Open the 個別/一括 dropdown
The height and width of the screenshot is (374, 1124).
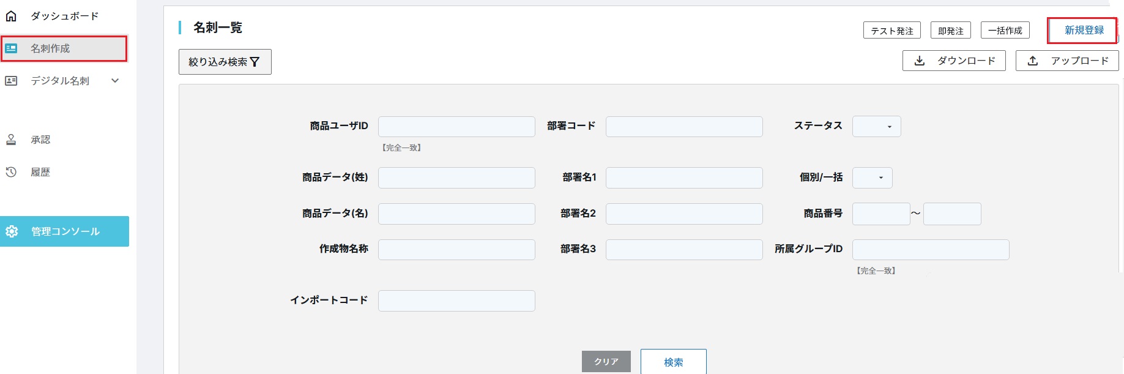872,178
